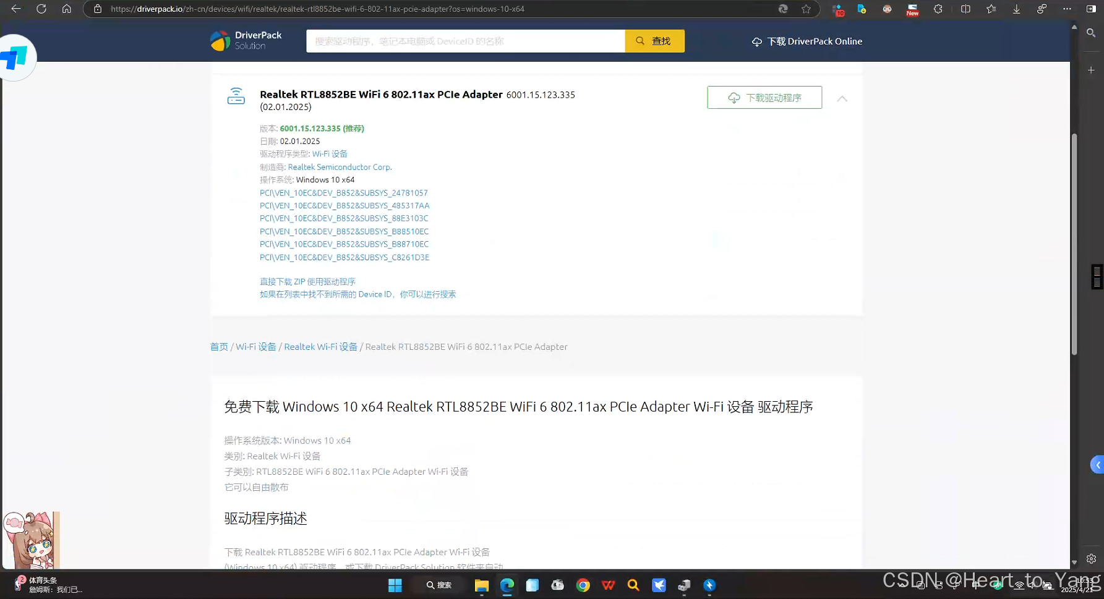Go back with the browser back arrow
This screenshot has height=599, width=1104.
click(16, 9)
